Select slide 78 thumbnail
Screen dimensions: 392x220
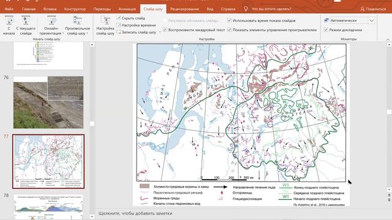48,207
